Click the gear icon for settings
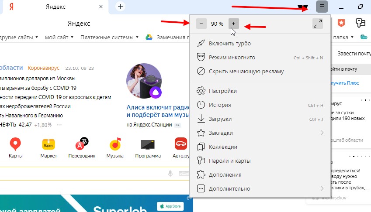This screenshot has width=371, height=212. 201,91
